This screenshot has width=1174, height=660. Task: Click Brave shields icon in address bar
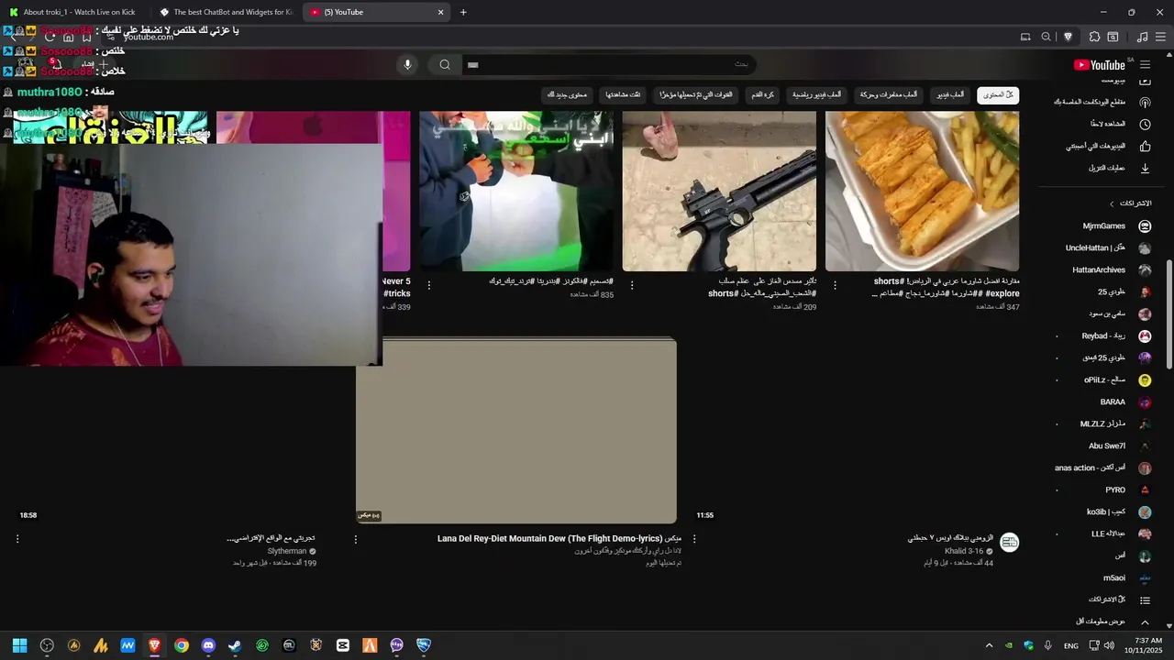(x=1068, y=37)
